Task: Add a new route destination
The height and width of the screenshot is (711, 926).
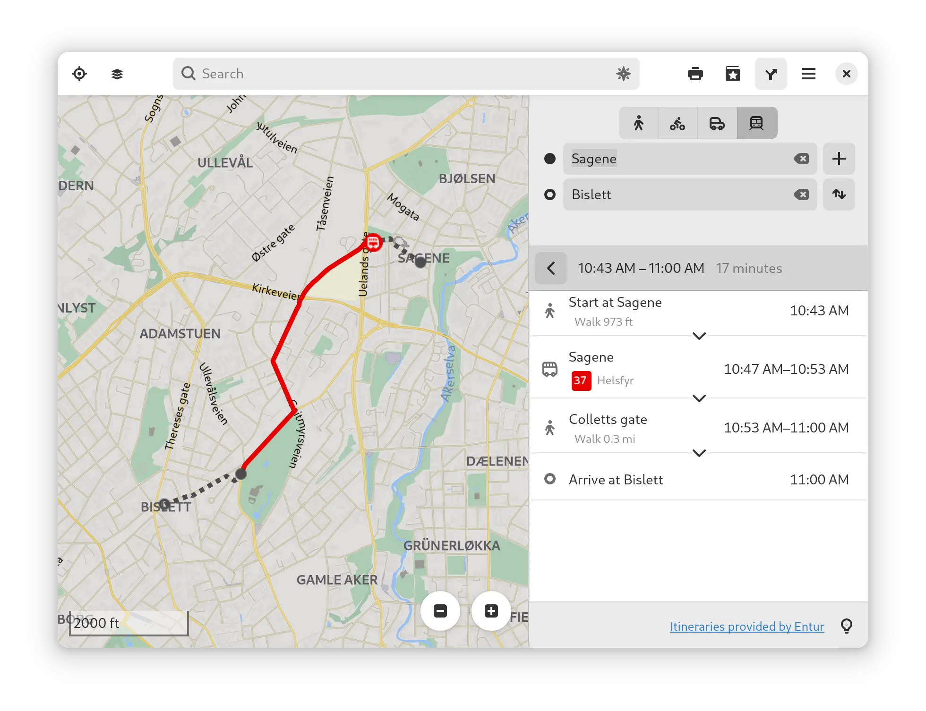Action: (839, 159)
